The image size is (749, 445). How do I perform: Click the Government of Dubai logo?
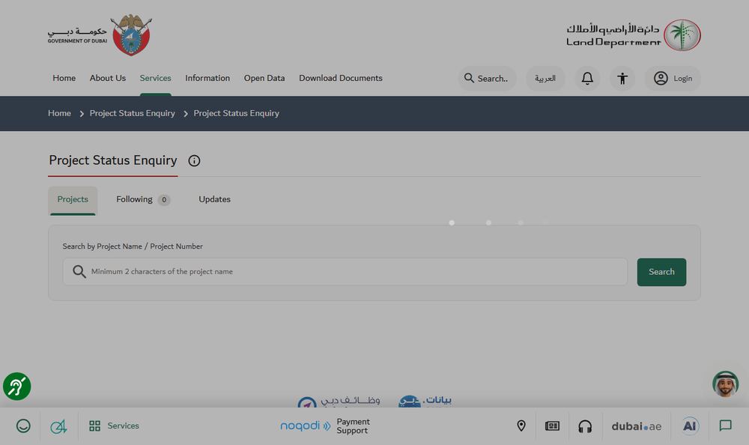tap(100, 35)
